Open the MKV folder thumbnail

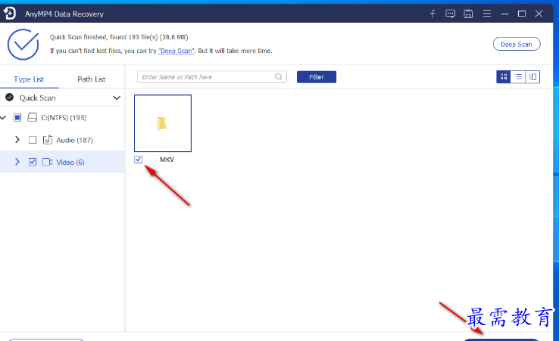163,123
